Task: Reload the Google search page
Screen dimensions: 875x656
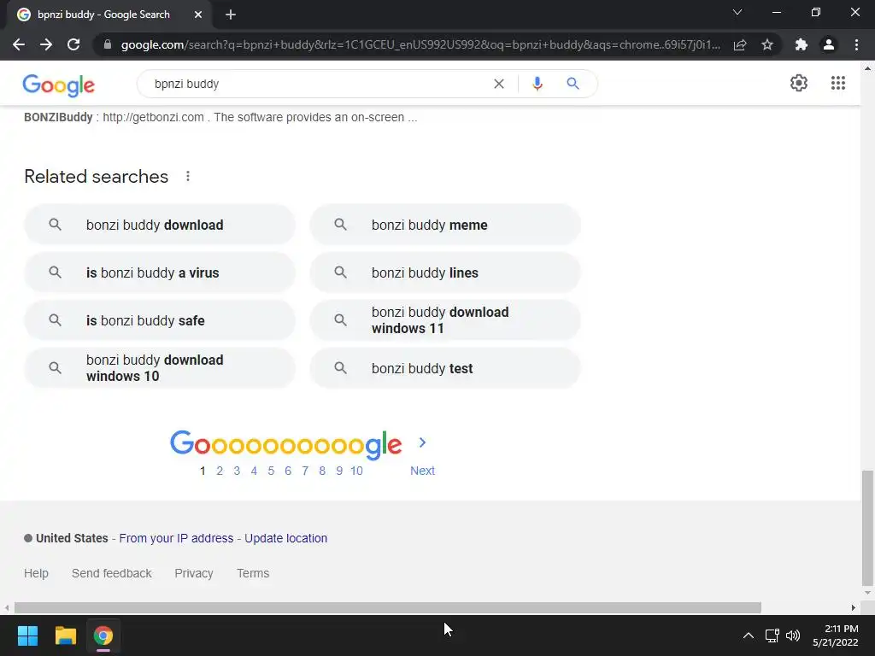Action: tap(73, 44)
